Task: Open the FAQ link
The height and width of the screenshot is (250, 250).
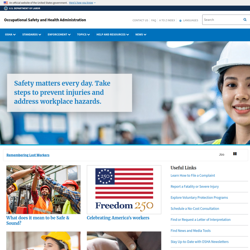Action: click(x=154, y=20)
